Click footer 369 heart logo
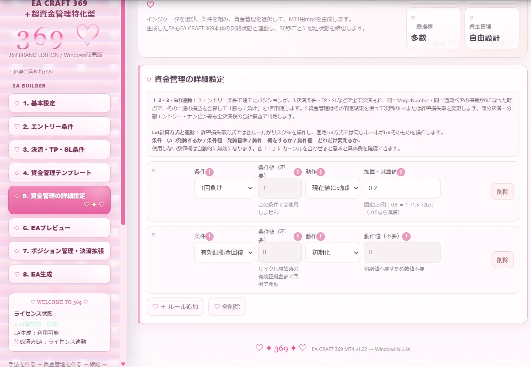Viewport: 531px width, 367px height. [x=281, y=348]
